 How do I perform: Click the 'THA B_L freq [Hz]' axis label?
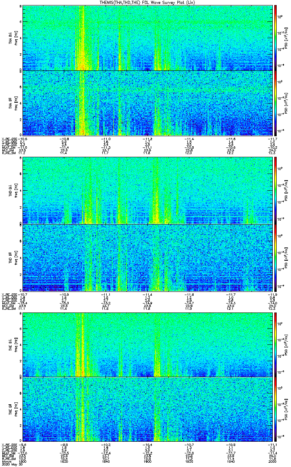[x=13, y=38]
